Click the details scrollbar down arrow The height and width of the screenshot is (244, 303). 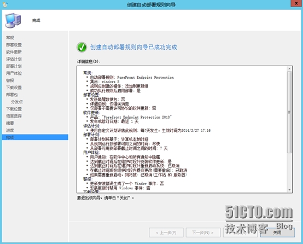pos(289,190)
